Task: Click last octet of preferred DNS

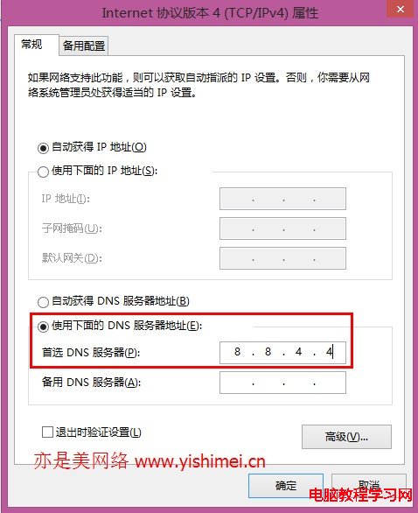Action: pos(329,352)
